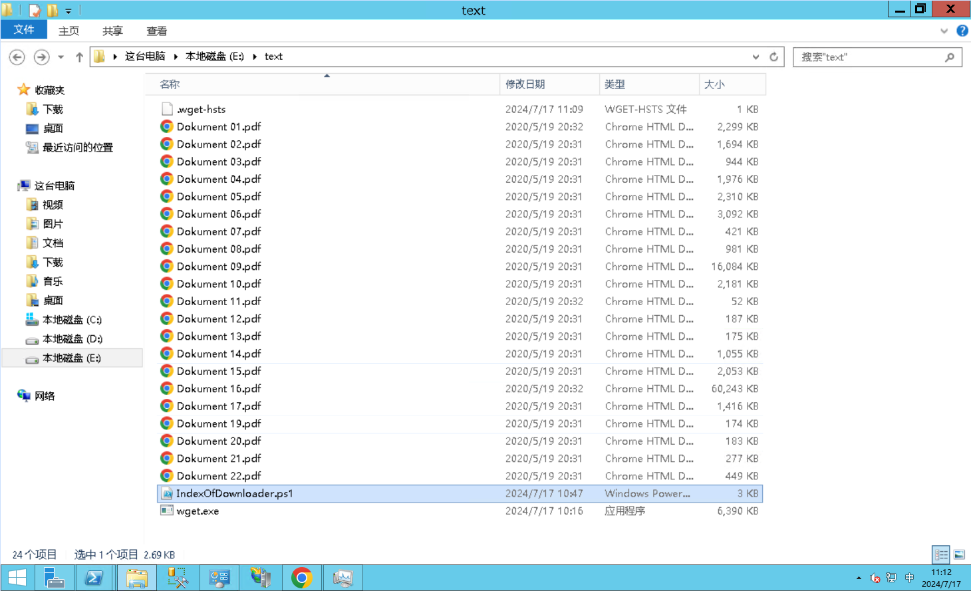Click the Windows Start button

(x=17, y=578)
